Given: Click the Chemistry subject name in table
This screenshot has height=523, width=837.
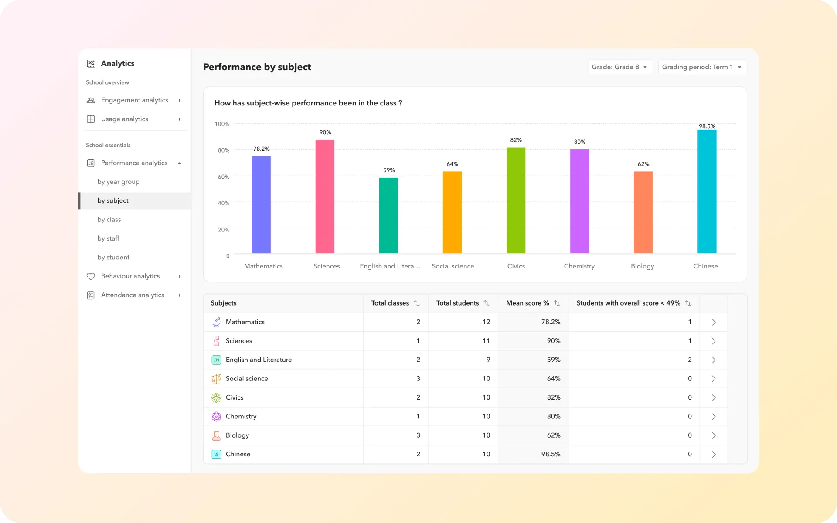Looking at the screenshot, I should 241,417.
